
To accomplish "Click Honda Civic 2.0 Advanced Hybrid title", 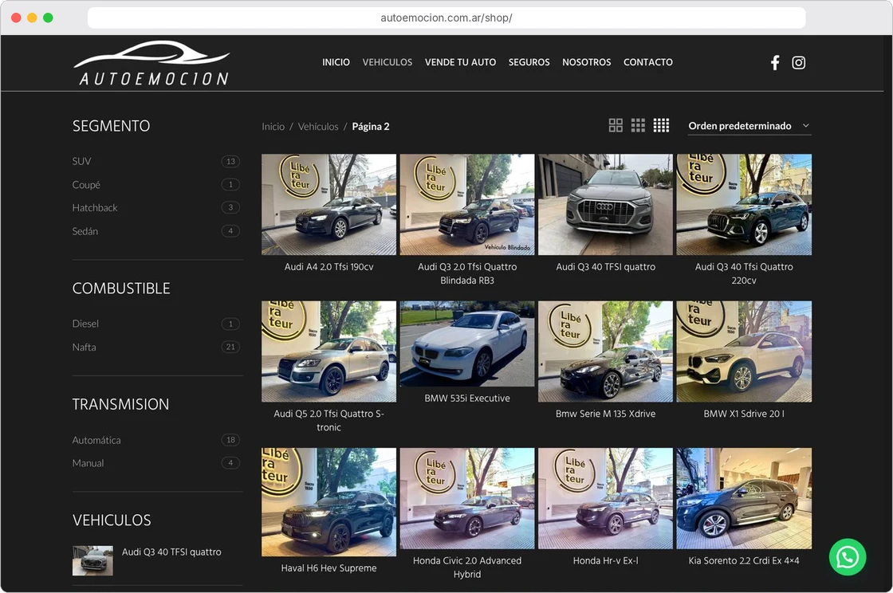I will click(467, 567).
